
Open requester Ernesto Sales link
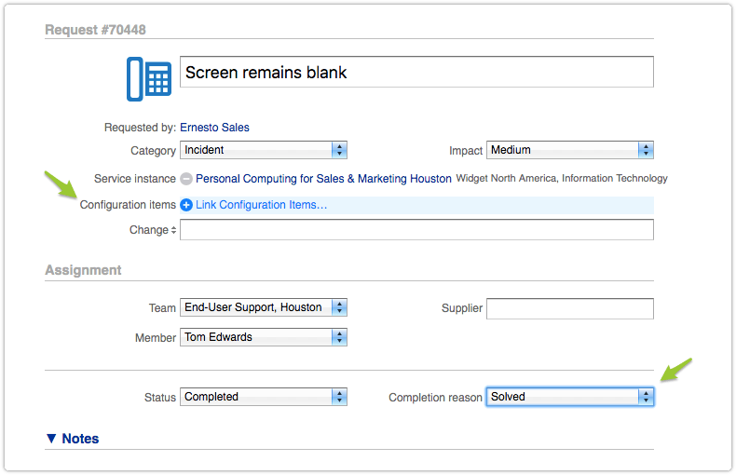(x=214, y=128)
